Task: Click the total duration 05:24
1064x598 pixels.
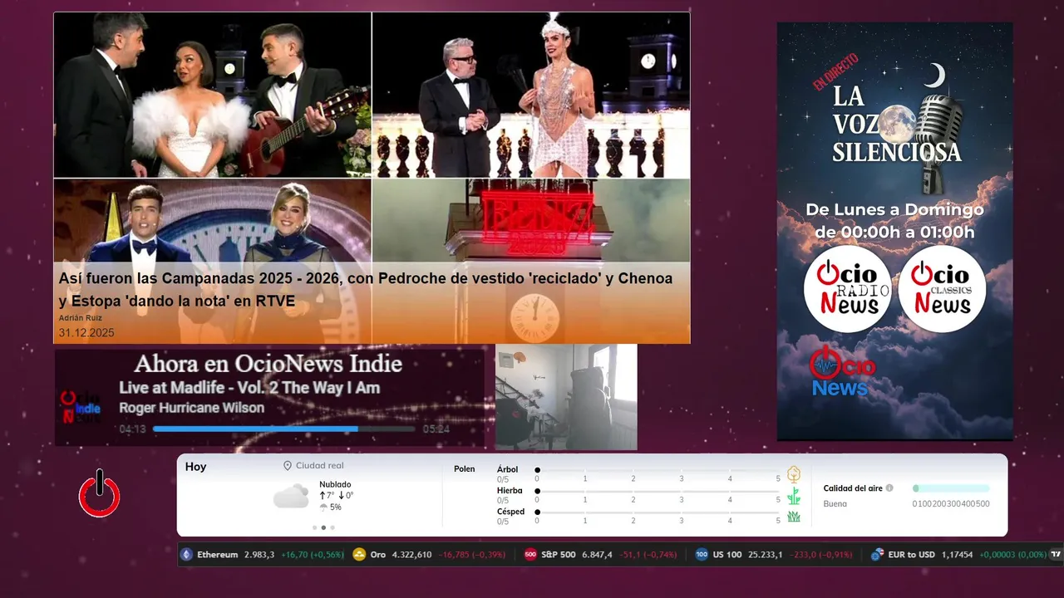Action: (436, 429)
